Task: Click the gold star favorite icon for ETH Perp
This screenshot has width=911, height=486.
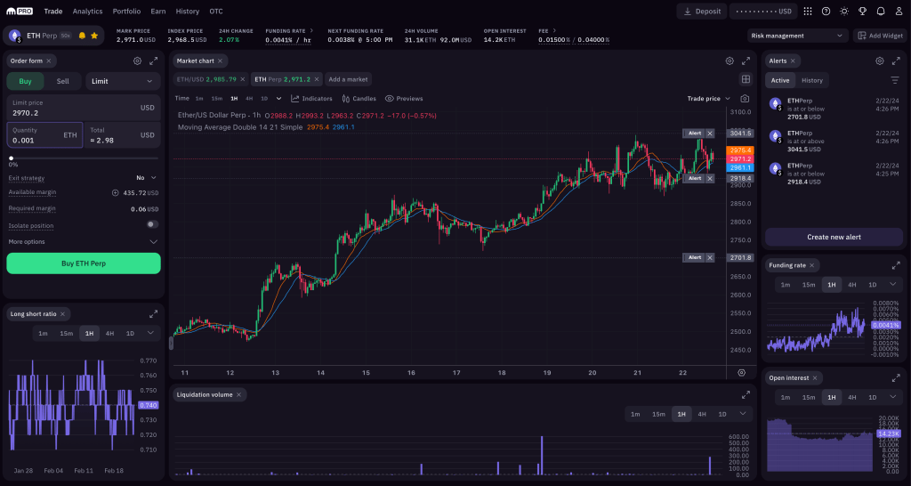Action: click(94, 36)
